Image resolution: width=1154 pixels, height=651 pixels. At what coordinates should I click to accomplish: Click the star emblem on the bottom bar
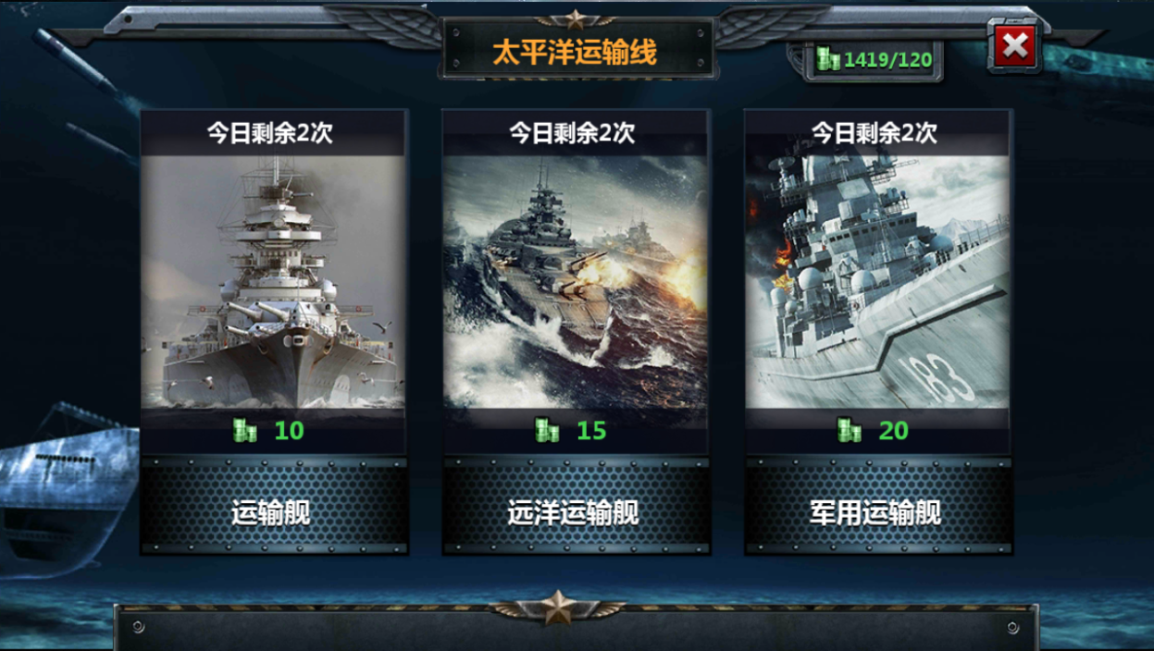pos(557,608)
